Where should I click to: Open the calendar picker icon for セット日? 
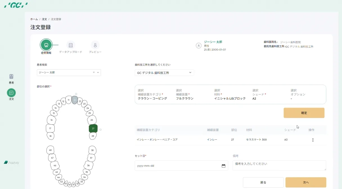223,166
